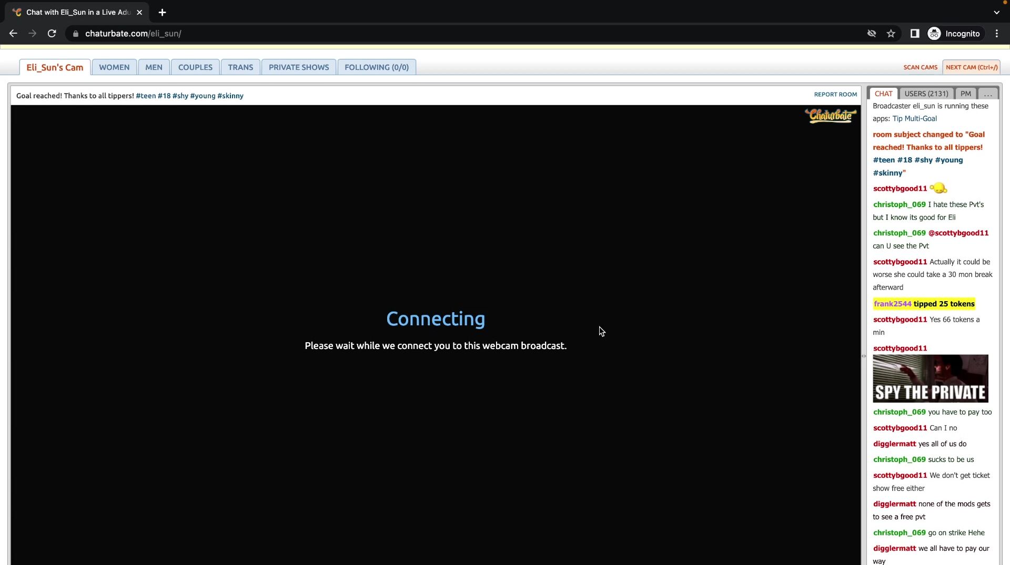Close the Chat with Eli_Sun tab
Viewport: 1010px width, 565px height.
point(139,12)
